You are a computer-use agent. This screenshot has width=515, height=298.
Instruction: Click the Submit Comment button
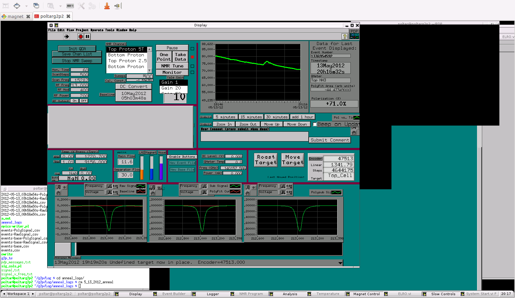click(330, 140)
